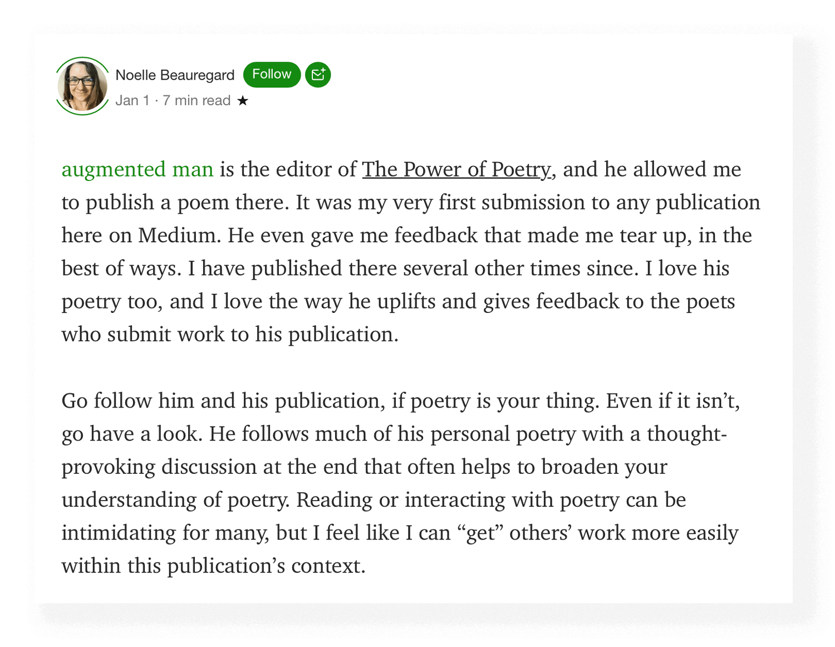The image size is (835, 647).
Task: Click the word 'thought-' ending a line
Action: pos(687,434)
